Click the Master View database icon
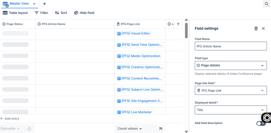Screen dimensions: 271x133 click(5, 4)
